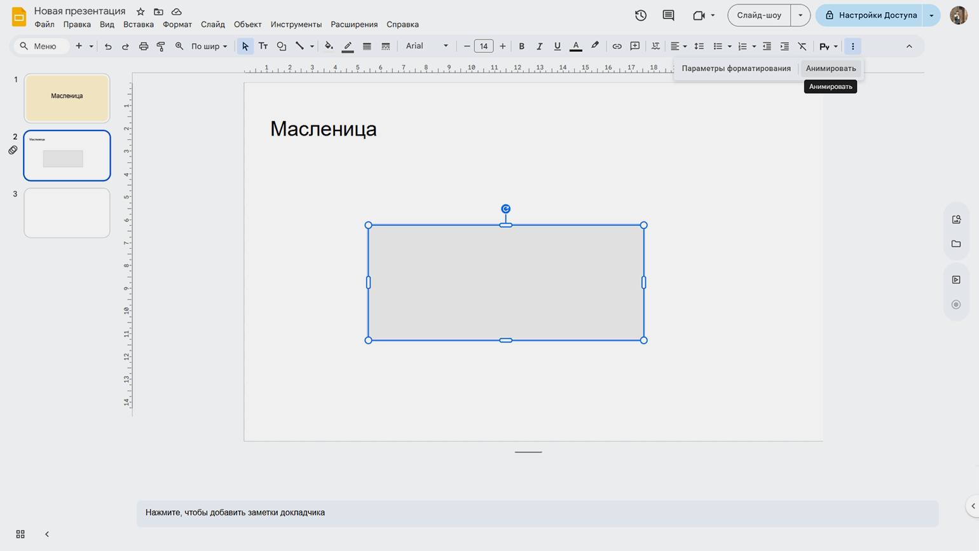979x551 pixels.
Task: Click the print icon
Action: [x=144, y=46]
